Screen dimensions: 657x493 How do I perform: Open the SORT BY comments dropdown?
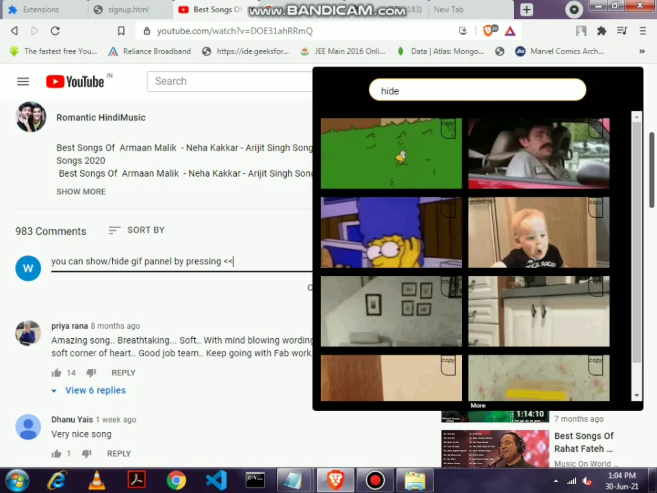136,230
